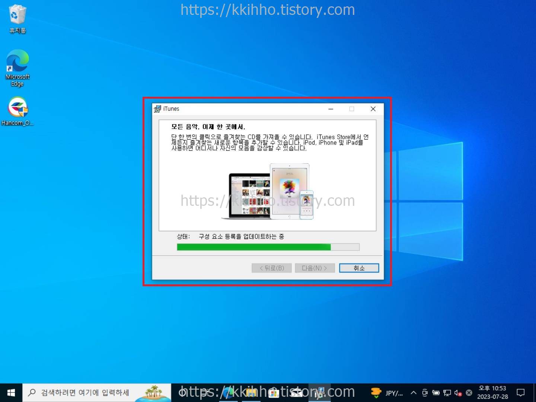Viewport: 536px width, 402px height.
Task: Open the Windows Start menu
Action: [11, 393]
